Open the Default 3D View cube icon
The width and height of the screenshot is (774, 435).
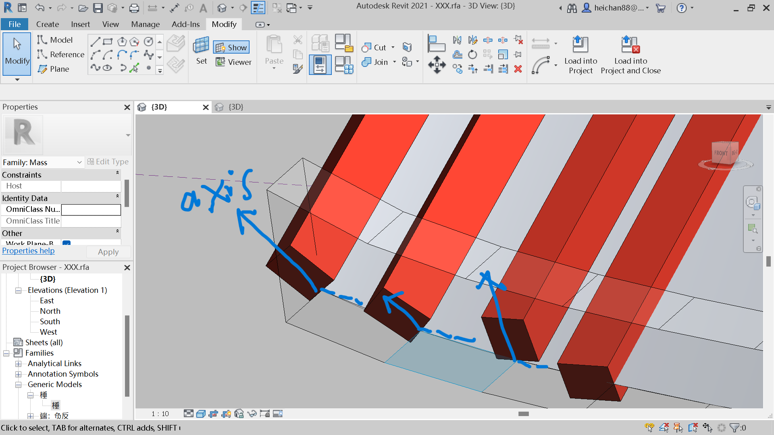coord(222,7)
